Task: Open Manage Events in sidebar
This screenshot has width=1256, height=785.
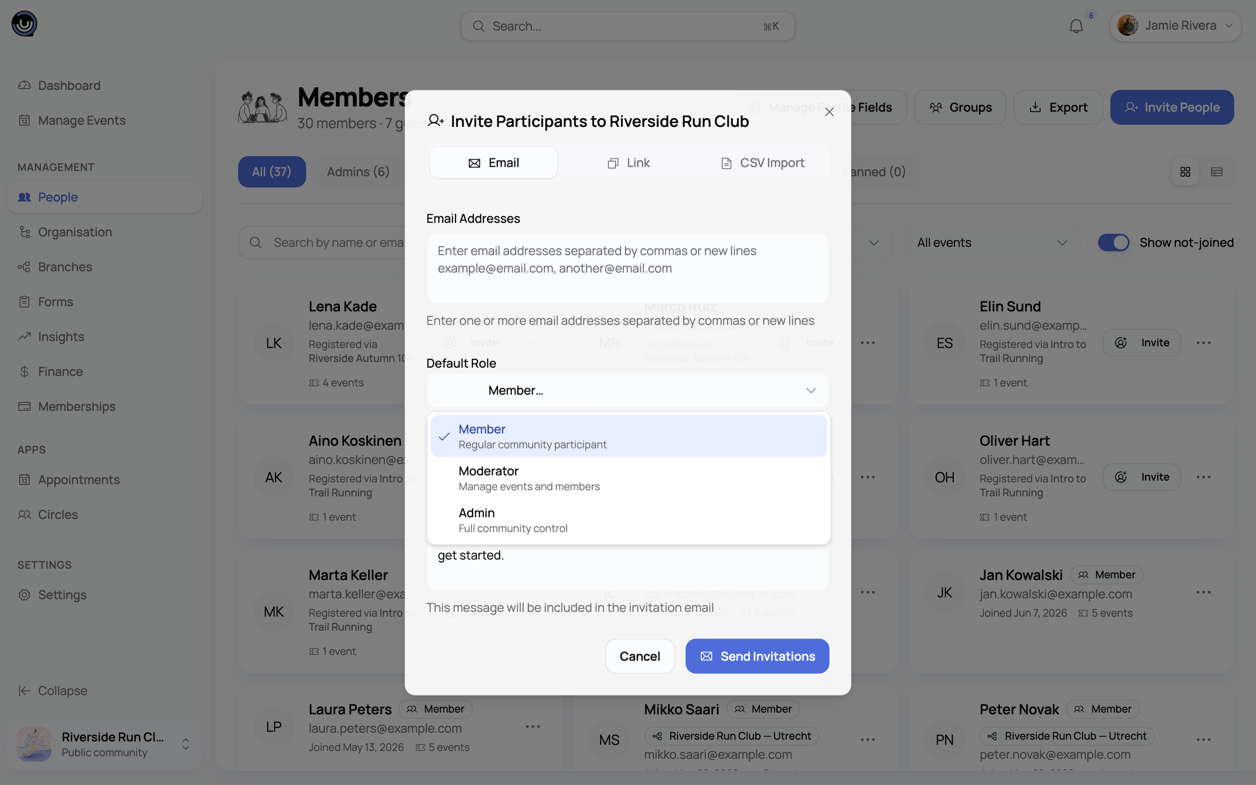Action: 104,120
